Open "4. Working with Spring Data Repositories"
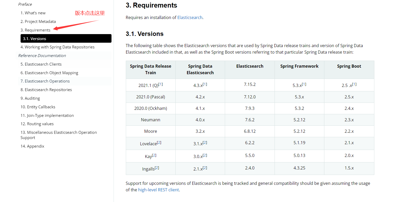This screenshot has width=403, height=202. [x=58, y=47]
